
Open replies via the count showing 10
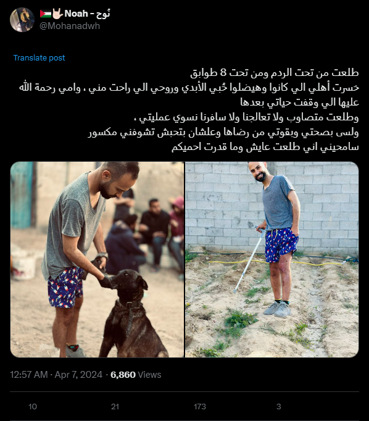pyautogui.click(x=33, y=407)
